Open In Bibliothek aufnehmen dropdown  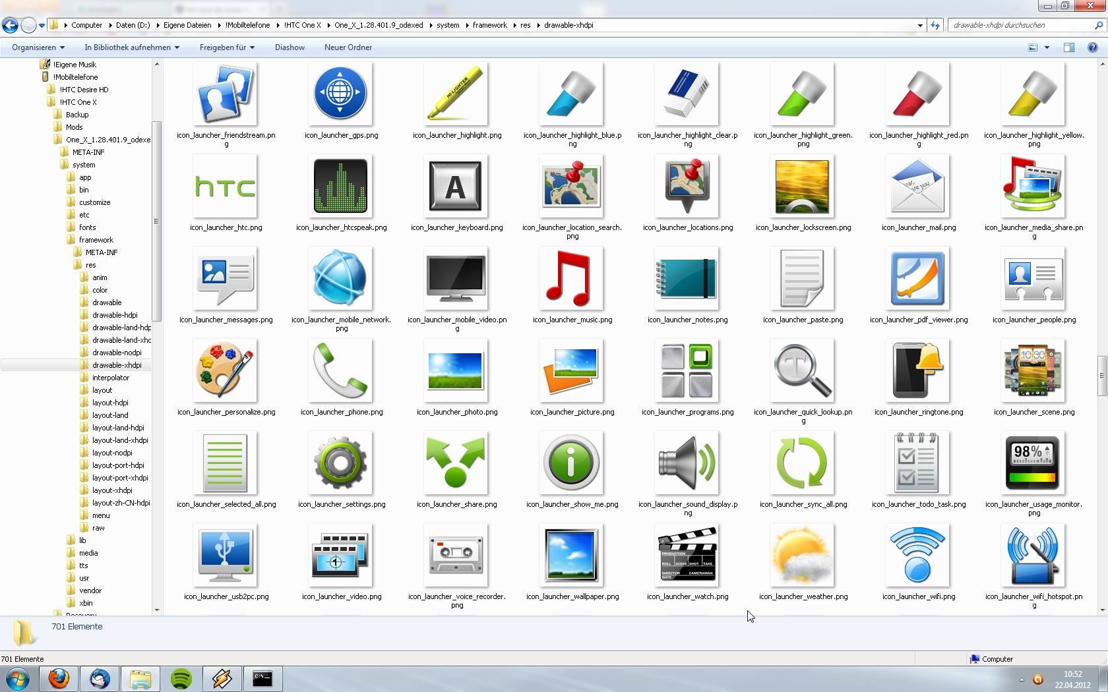(132, 47)
